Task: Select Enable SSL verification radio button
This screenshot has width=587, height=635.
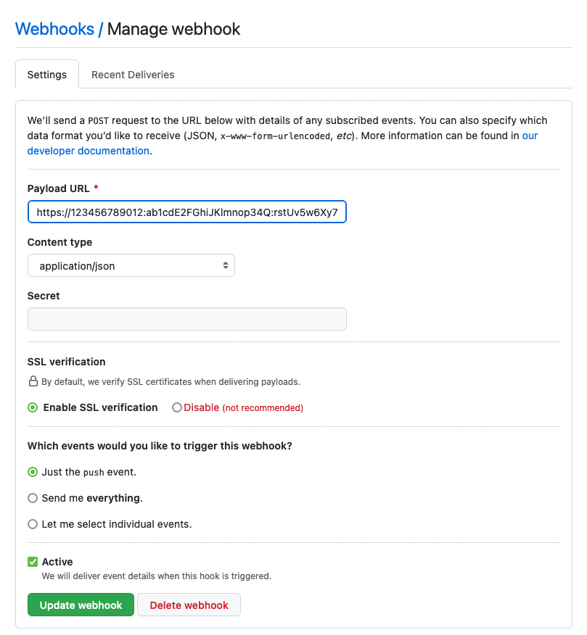Action: pos(33,407)
